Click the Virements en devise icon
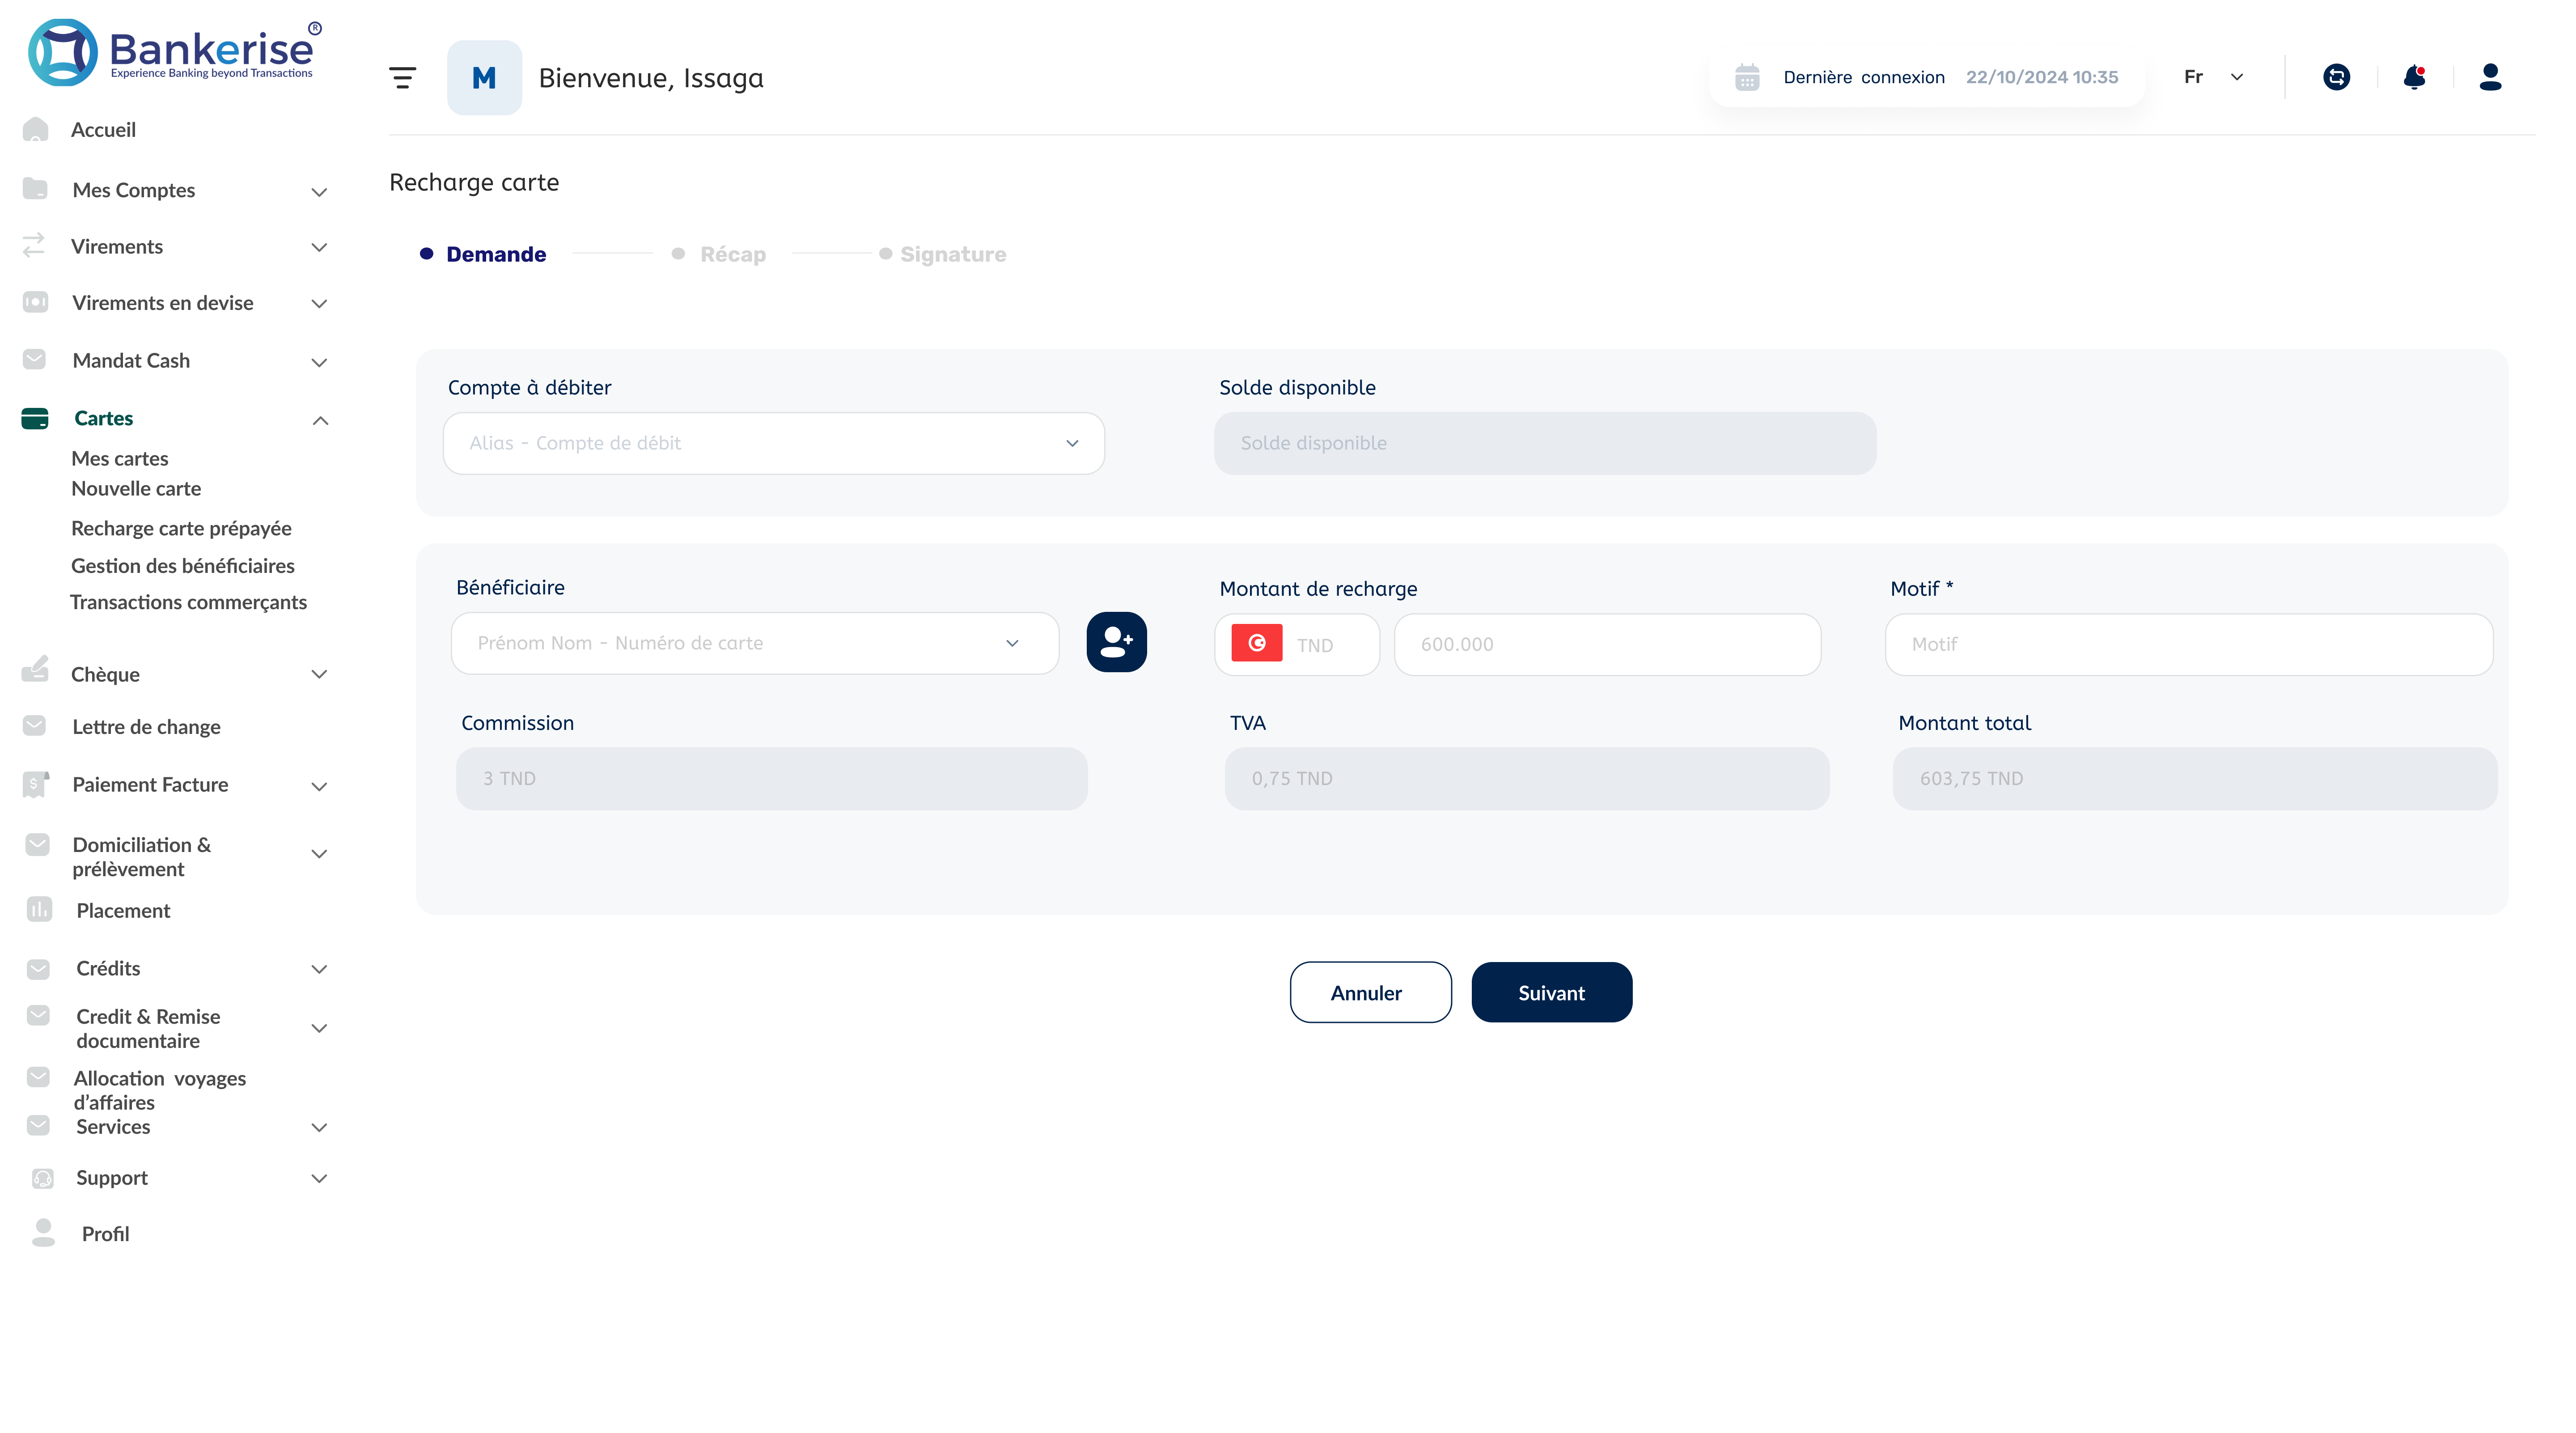The width and height of the screenshot is (2576, 1433). pyautogui.click(x=35, y=302)
